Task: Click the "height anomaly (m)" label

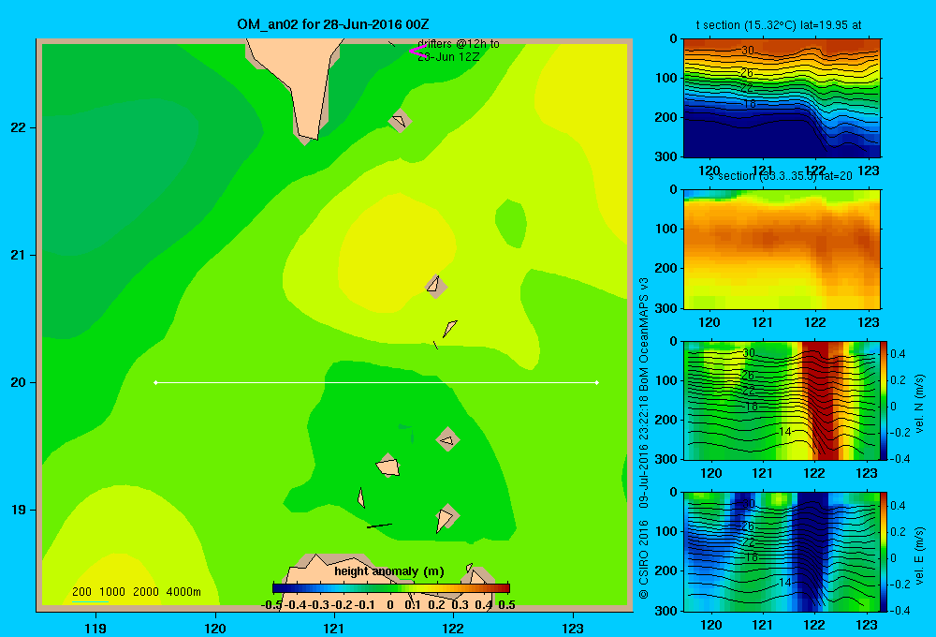Action: [x=389, y=571]
